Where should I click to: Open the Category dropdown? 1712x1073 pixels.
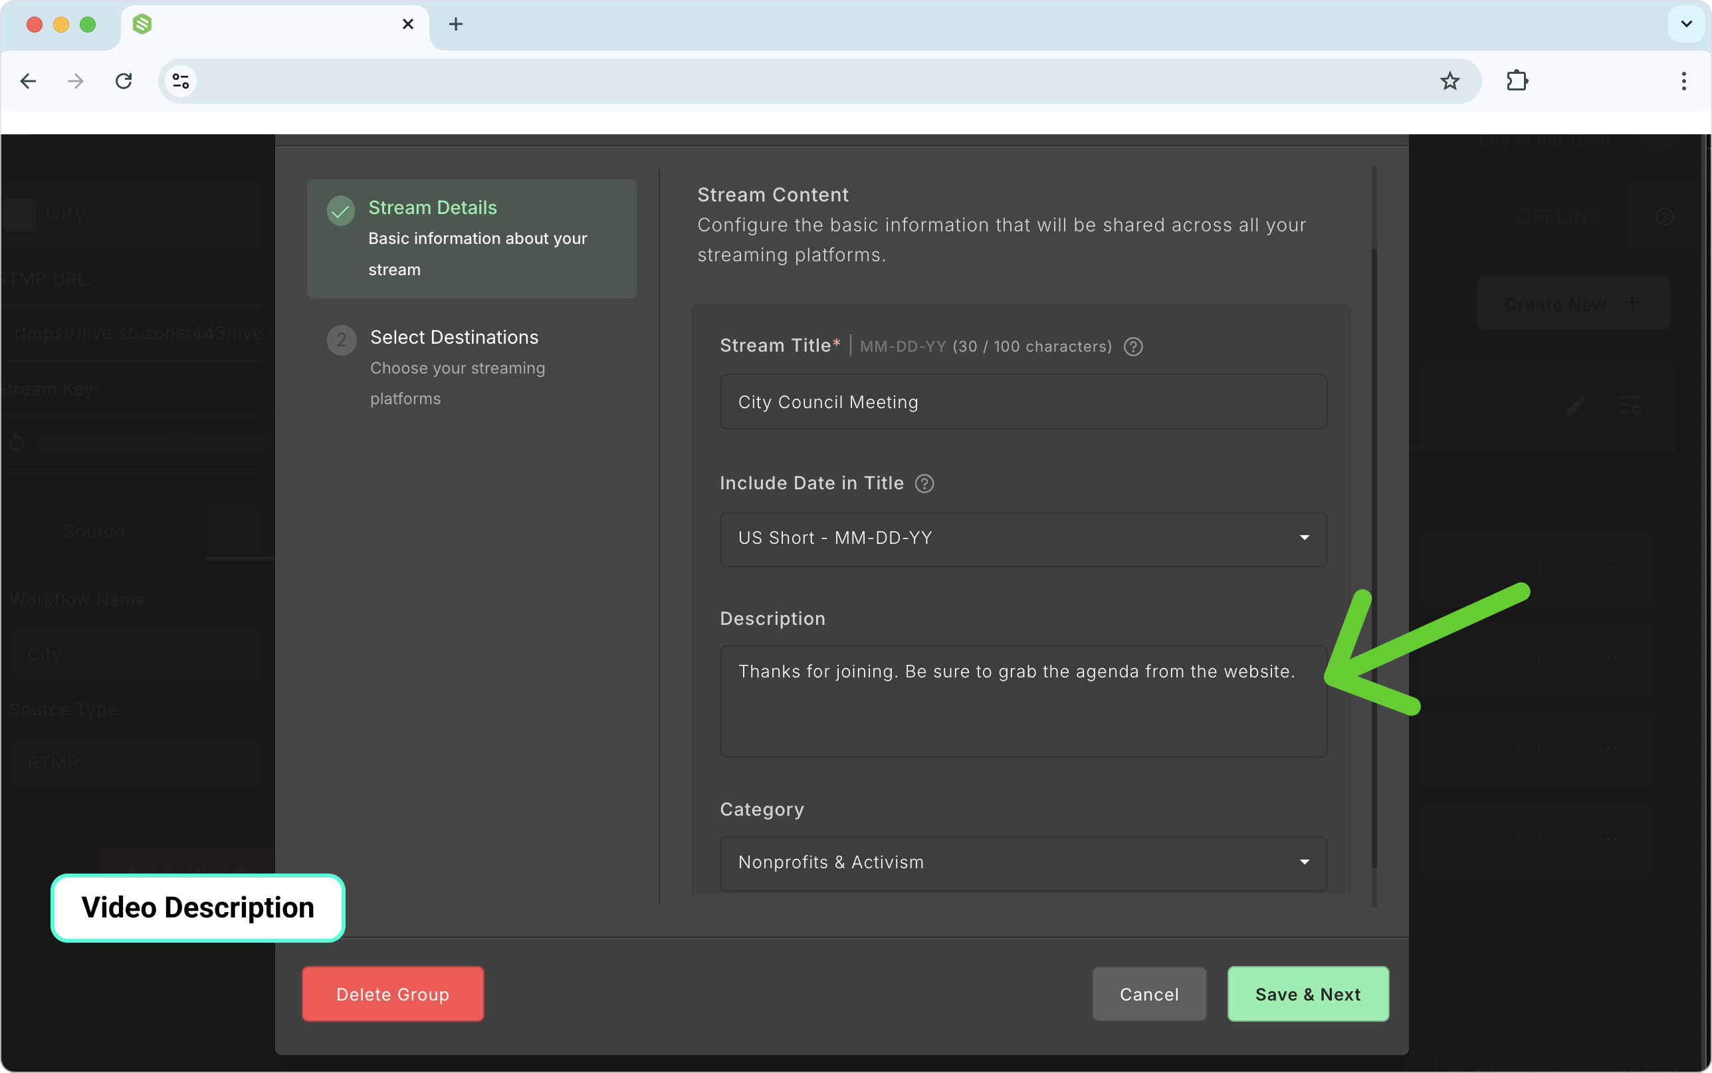pyautogui.click(x=1023, y=863)
